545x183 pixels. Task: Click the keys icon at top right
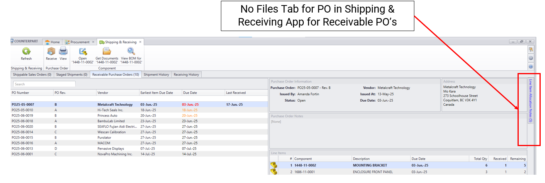[531, 50]
